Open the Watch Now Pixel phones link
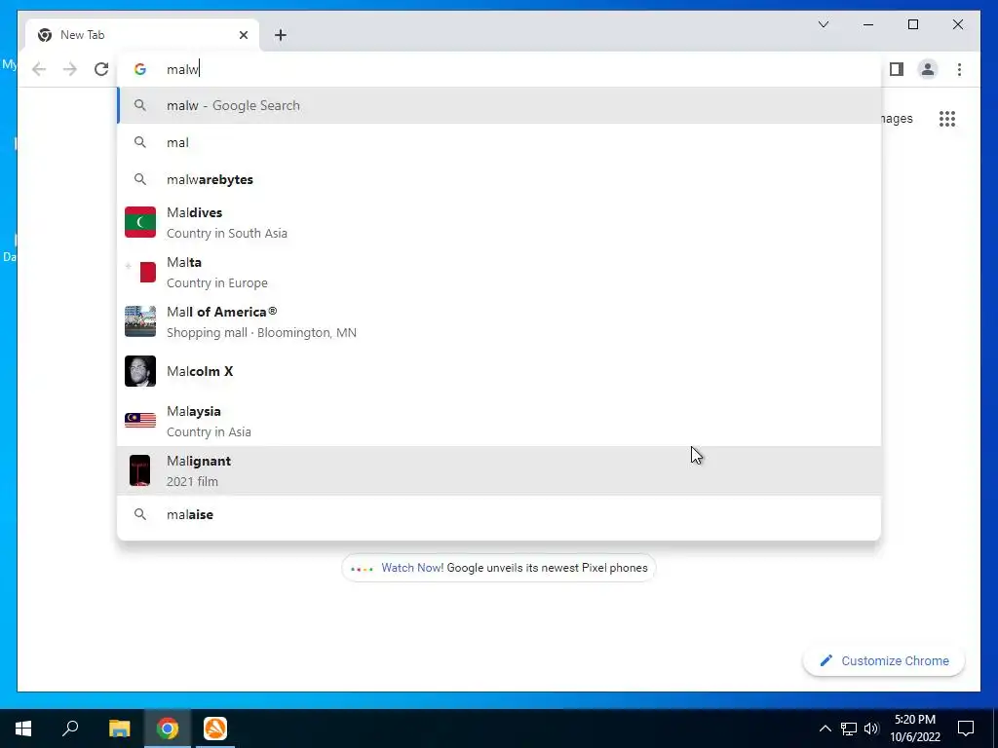The image size is (998, 748). [x=498, y=568]
